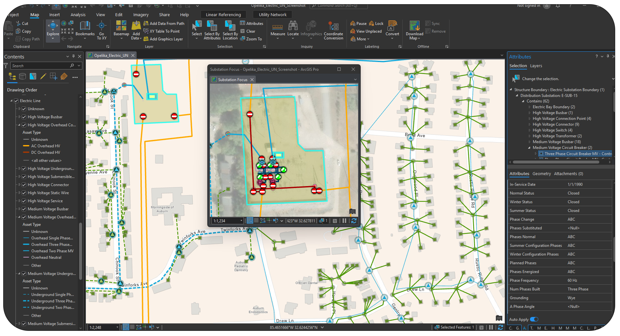This screenshot has height=336, width=620.
Task: Collapse Medium Voltage Overhead layer group
Action: click(19, 217)
